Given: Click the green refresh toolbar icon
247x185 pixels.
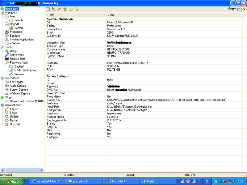Looking at the screenshot, I should coord(65,9).
